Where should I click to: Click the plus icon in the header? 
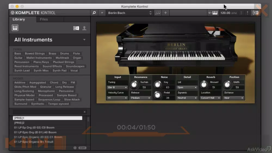[165, 13]
